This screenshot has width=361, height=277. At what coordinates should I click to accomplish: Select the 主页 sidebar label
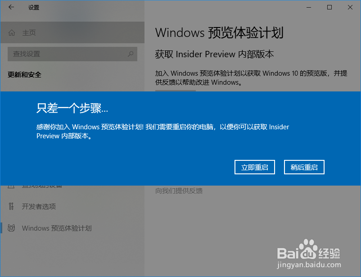(29, 33)
